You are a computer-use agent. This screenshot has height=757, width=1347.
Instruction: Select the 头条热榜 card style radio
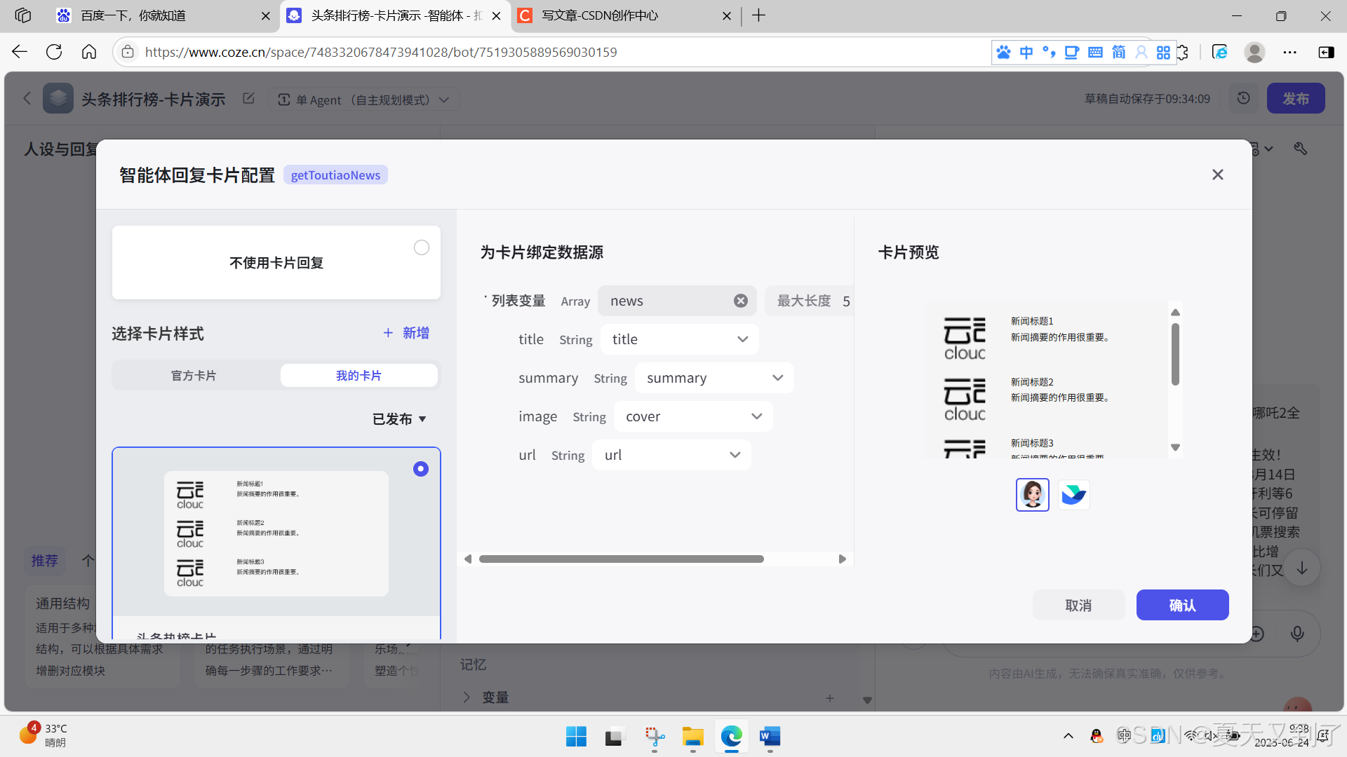click(421, 469)
